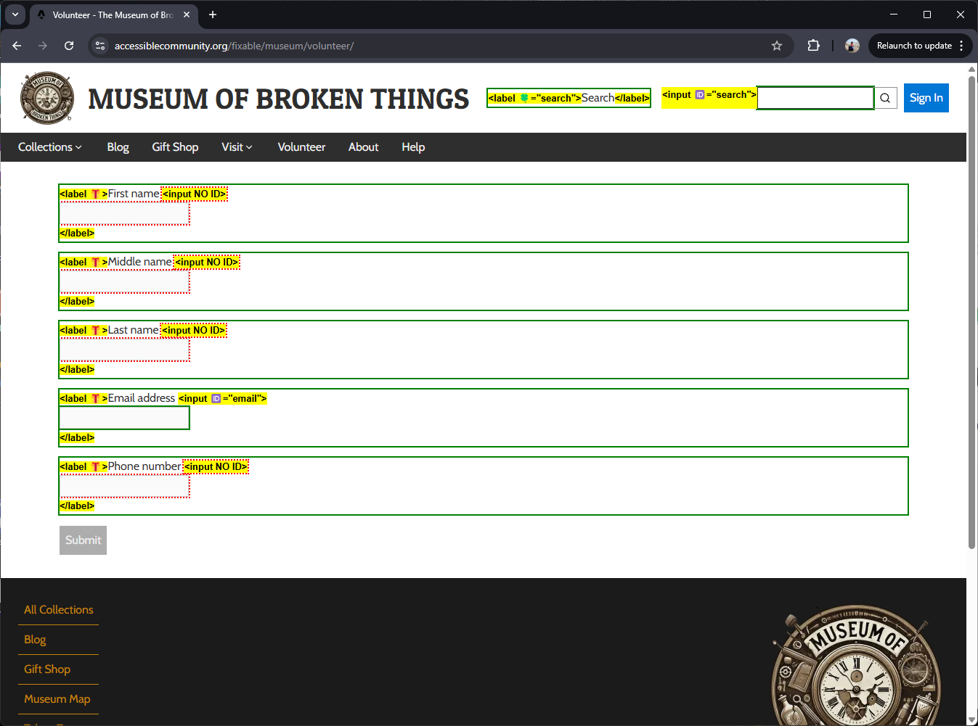Bookmark this page with the star icon
Image resolution: width=978 pixels, height=726 pixels.
[x=777, y=46]
